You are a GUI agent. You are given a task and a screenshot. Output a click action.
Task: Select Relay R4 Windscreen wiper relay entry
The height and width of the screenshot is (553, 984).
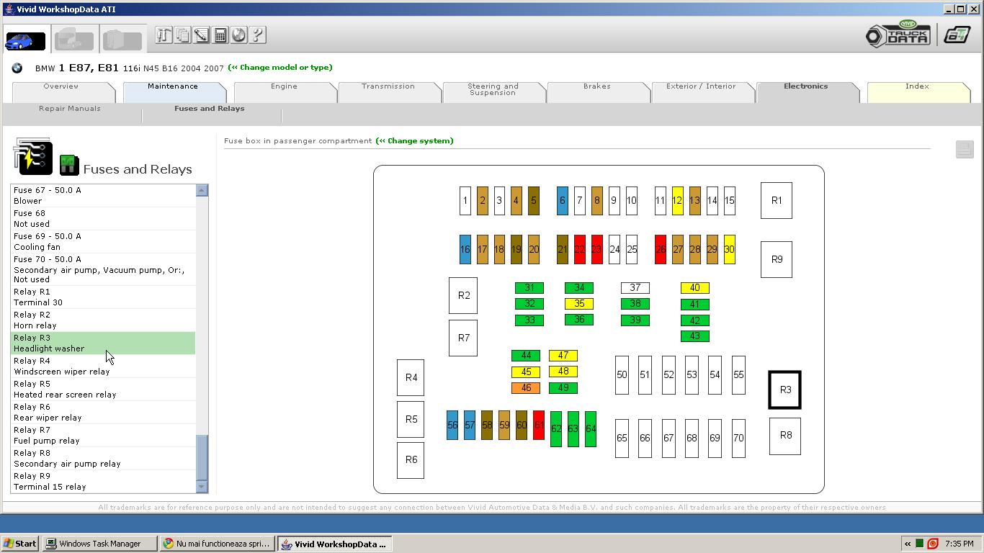point(103,366)
